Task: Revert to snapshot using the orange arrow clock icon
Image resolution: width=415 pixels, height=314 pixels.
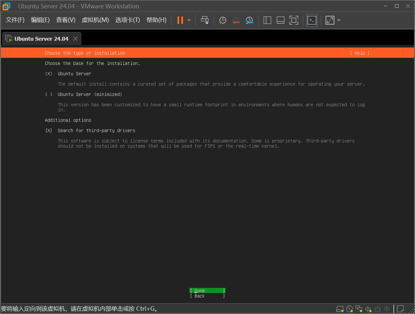Action: coord(236,20)
